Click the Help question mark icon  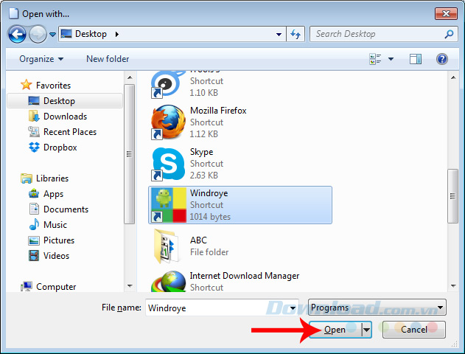click(442, 59)
